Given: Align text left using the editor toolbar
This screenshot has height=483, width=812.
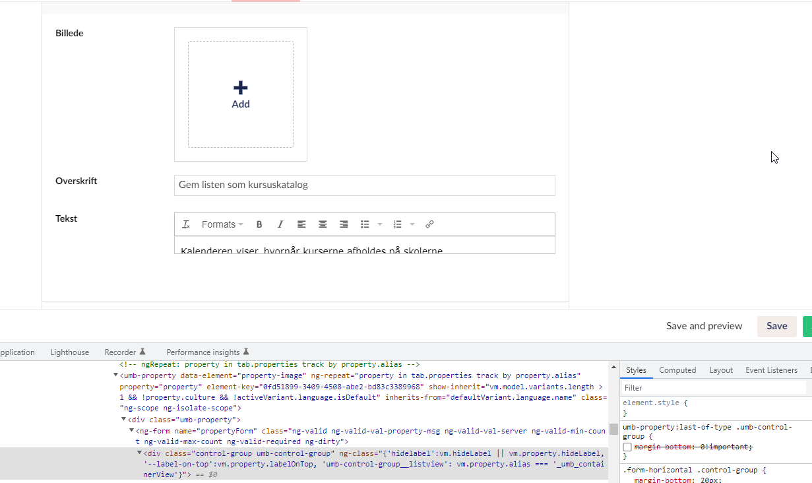Looking at the screenshot, I should pos(301,224).
